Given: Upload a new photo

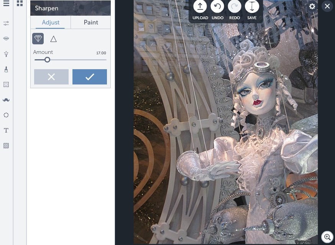Looking at the screenshot, I should [x=200, y=10].
